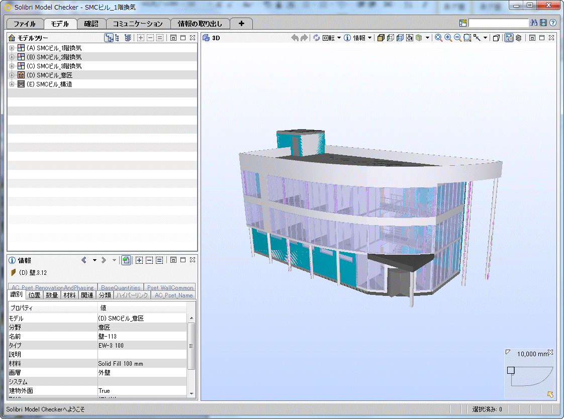
Task: Close the navigation mini-map overlay
Action: tap(550, 352)
